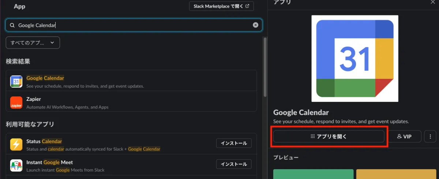Click the Instant Google Meet icon

click(16, 165)
